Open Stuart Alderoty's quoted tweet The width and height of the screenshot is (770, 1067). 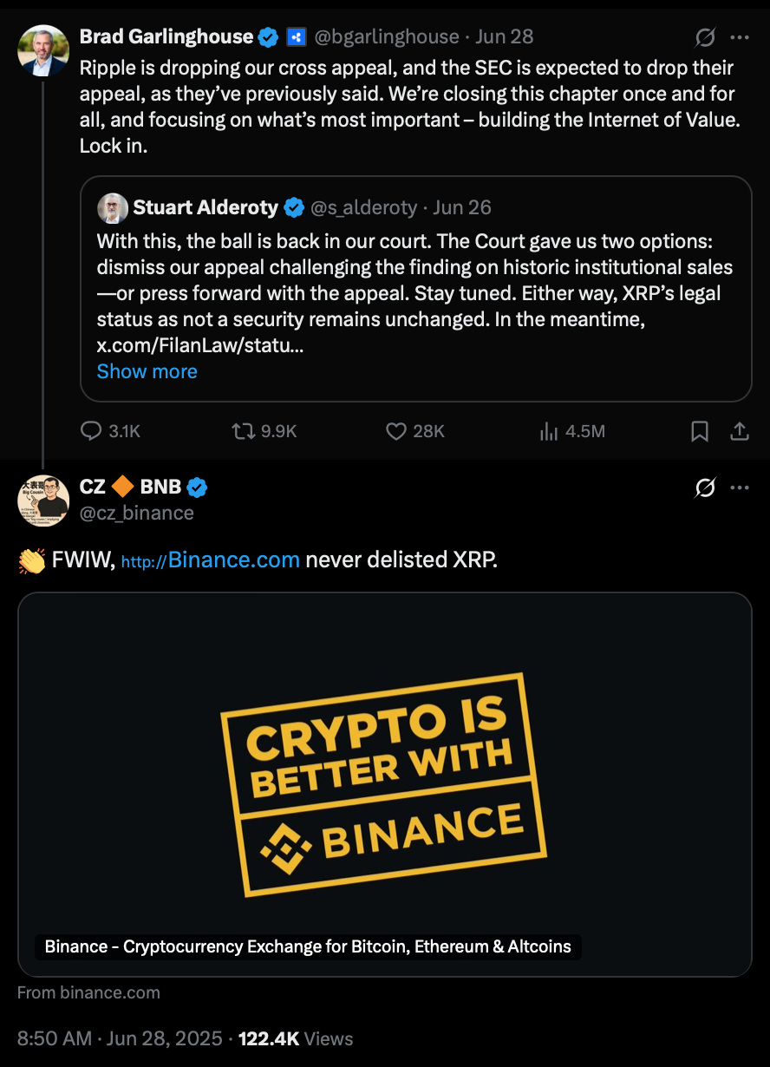click(x=416, y=289)
